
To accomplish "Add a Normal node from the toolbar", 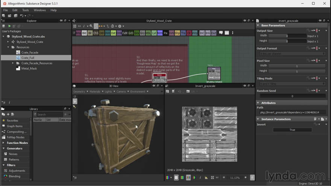I will tap(160, 33).
